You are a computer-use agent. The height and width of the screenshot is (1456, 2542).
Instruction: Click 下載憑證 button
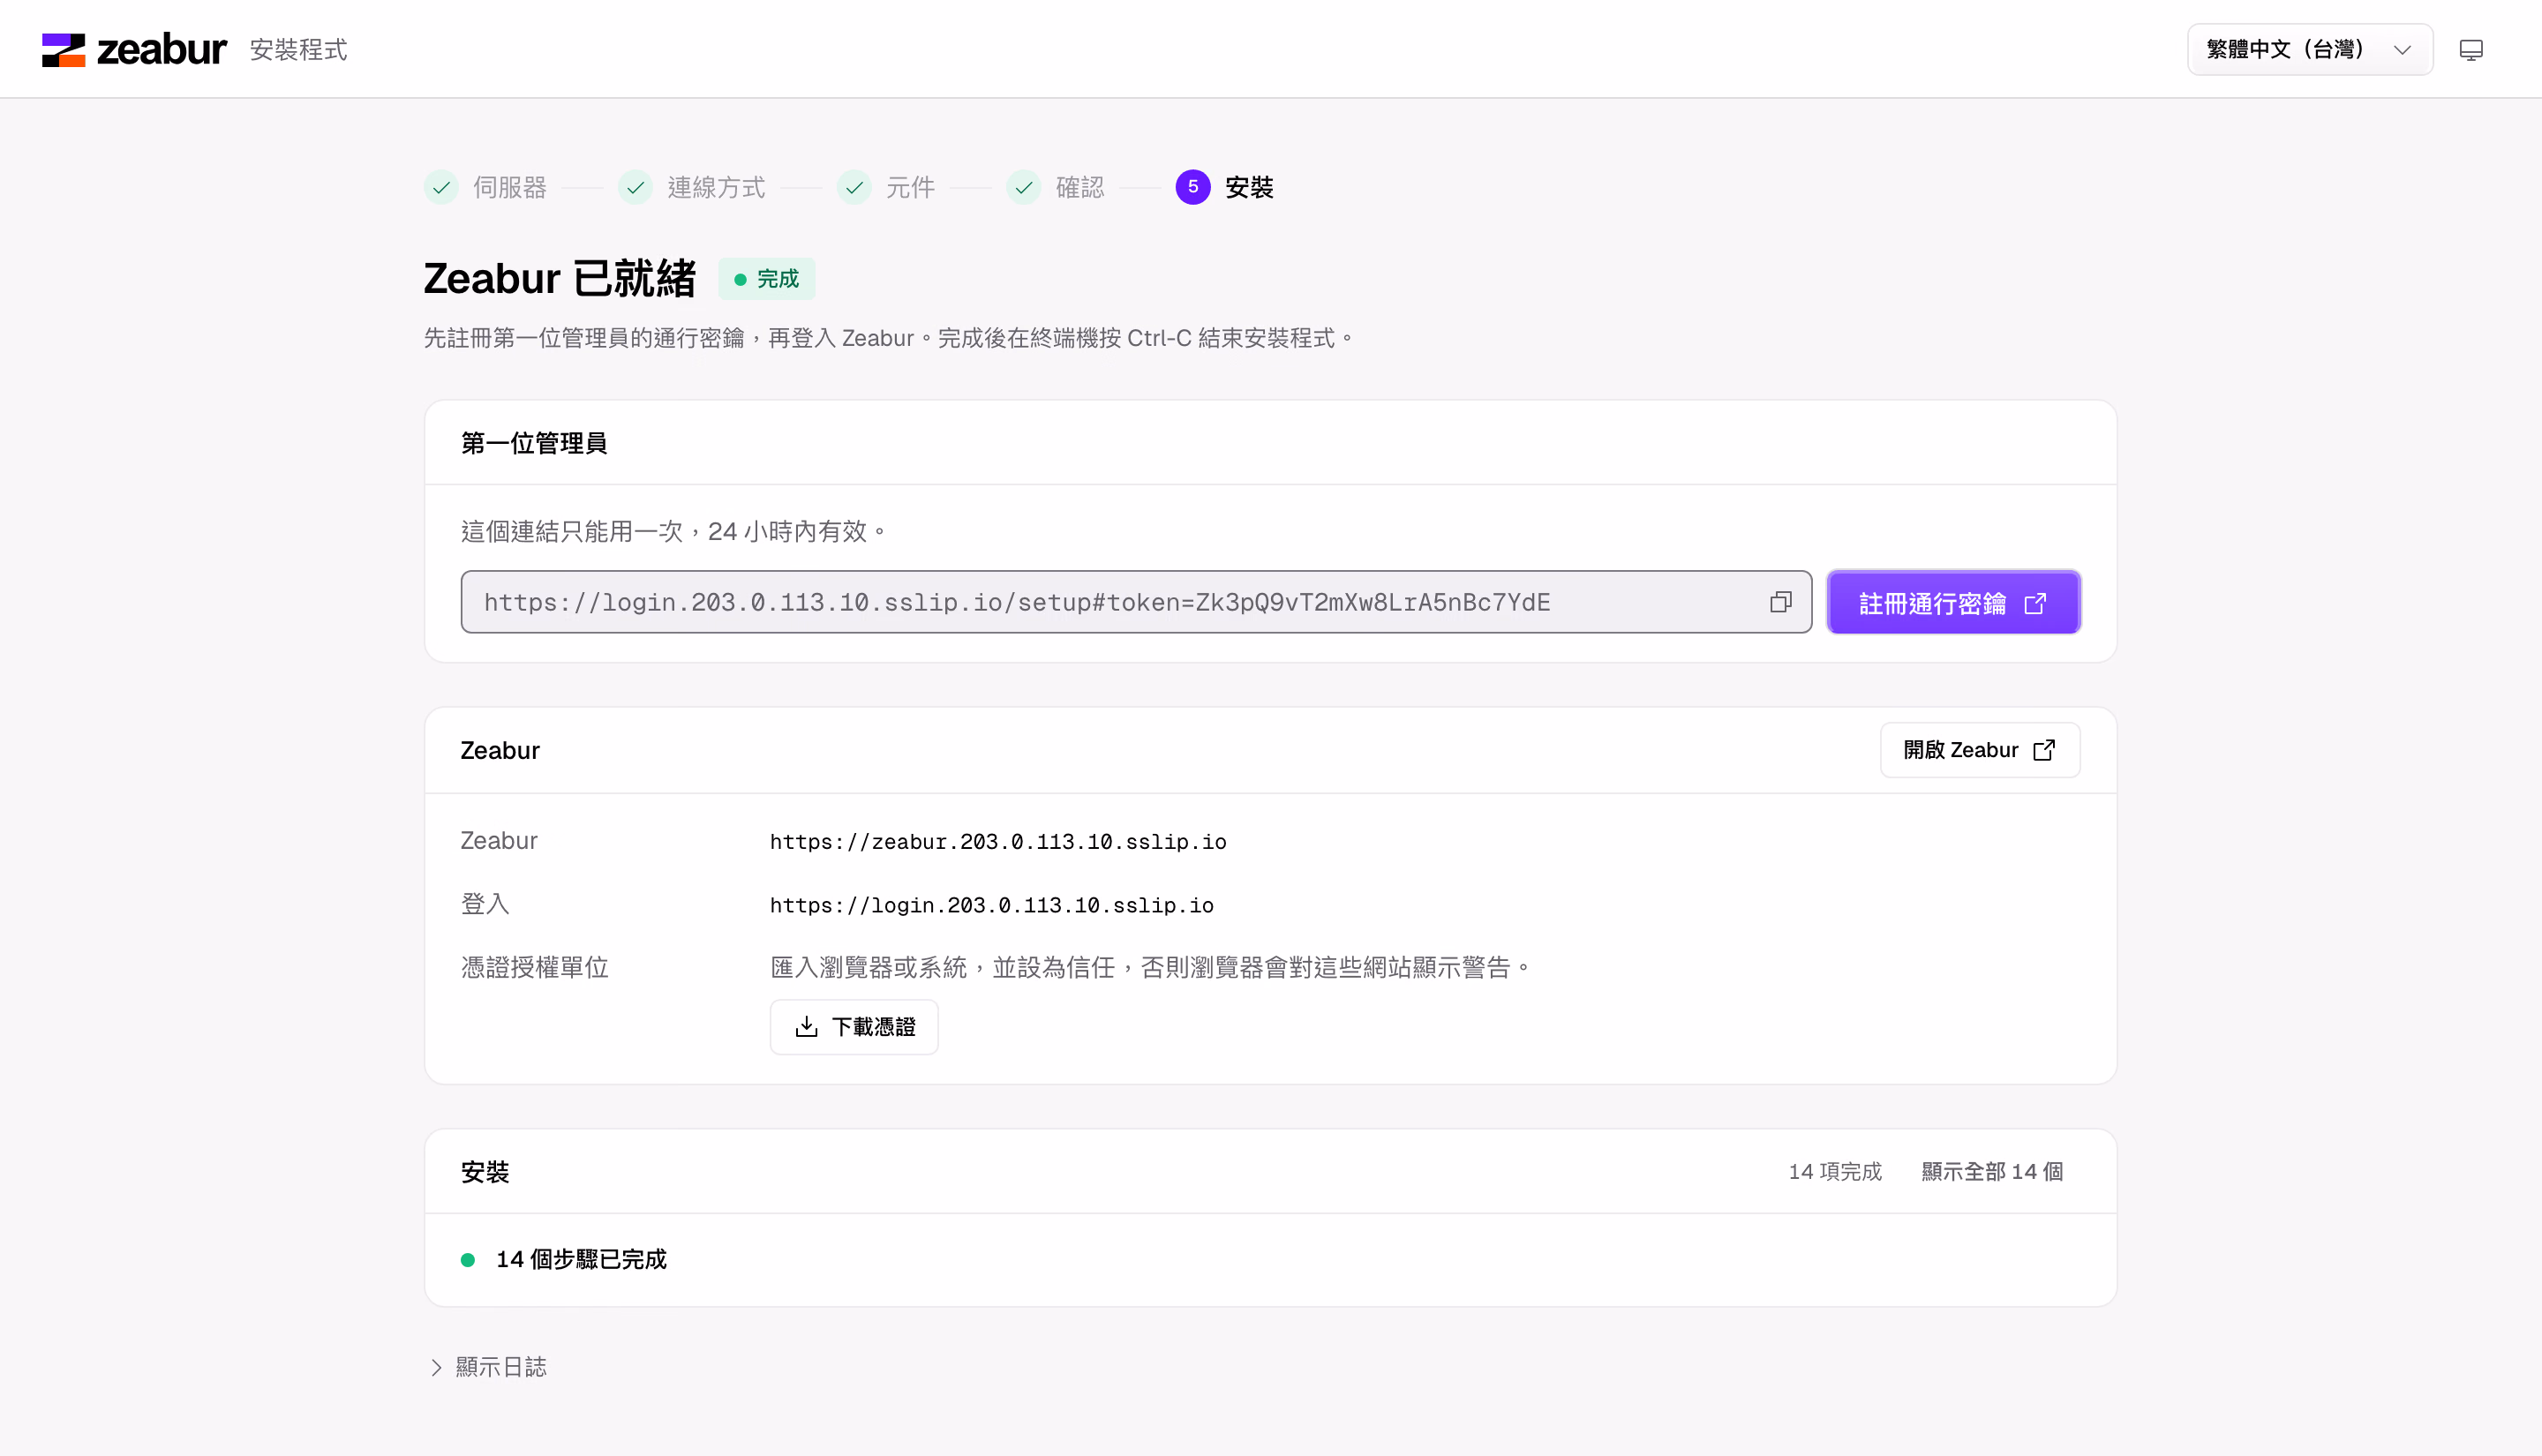(x=854, y=1027)
